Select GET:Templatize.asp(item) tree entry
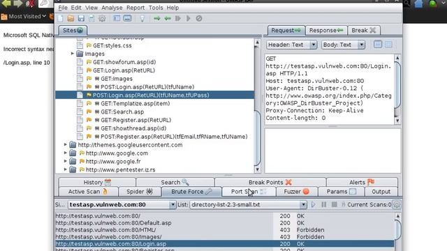The height and width of the screenshot is (251, 447). pos(135,103)
